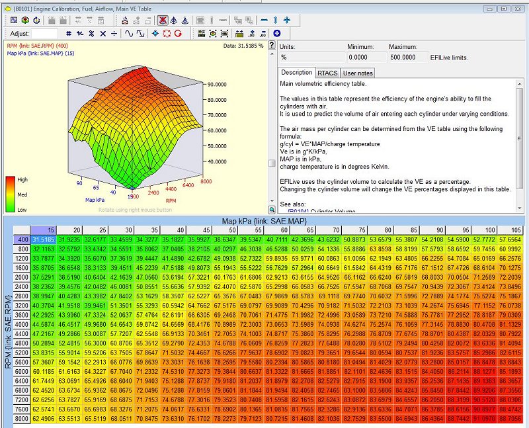
Task: Click the increase decimal places icon
Action: (x=252, y=34)
